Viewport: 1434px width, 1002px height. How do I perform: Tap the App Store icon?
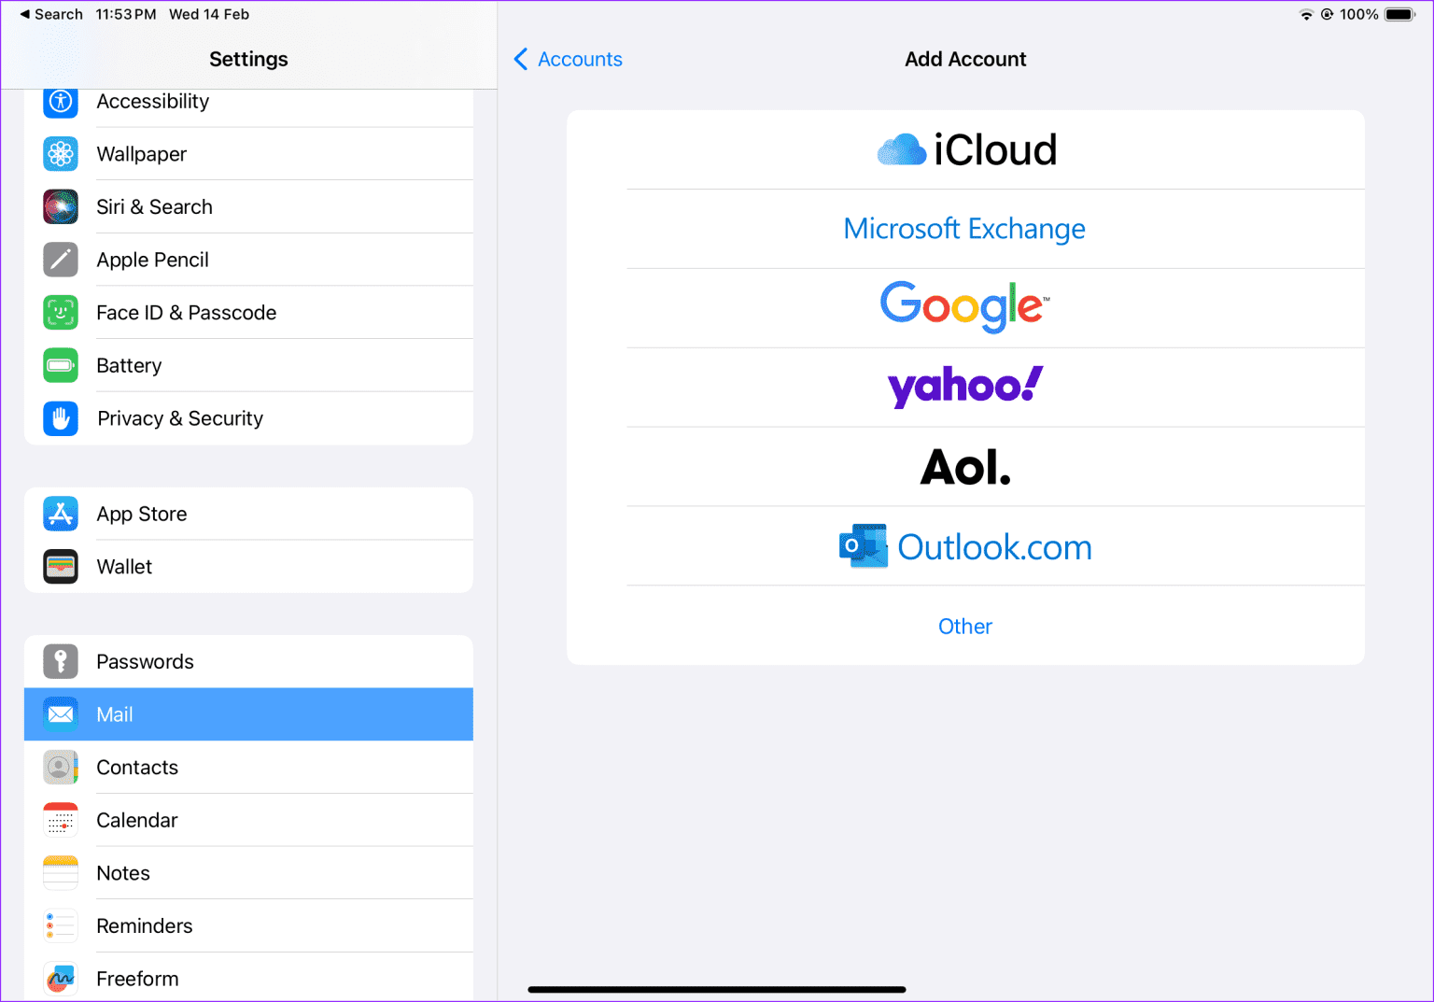point(61,514)
